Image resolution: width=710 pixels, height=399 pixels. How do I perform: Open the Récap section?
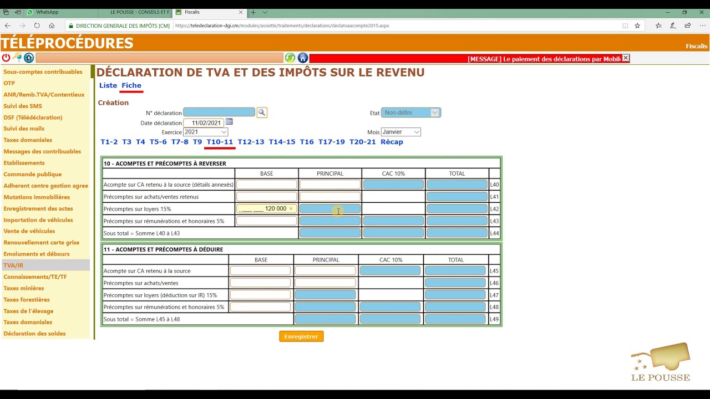(392, 142)
